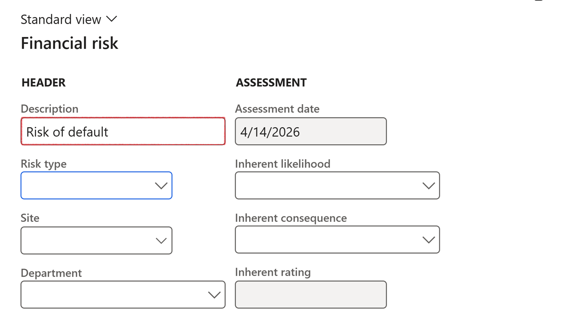Click the HEADER section heading

pyautogui.click(x=44, y=82)
